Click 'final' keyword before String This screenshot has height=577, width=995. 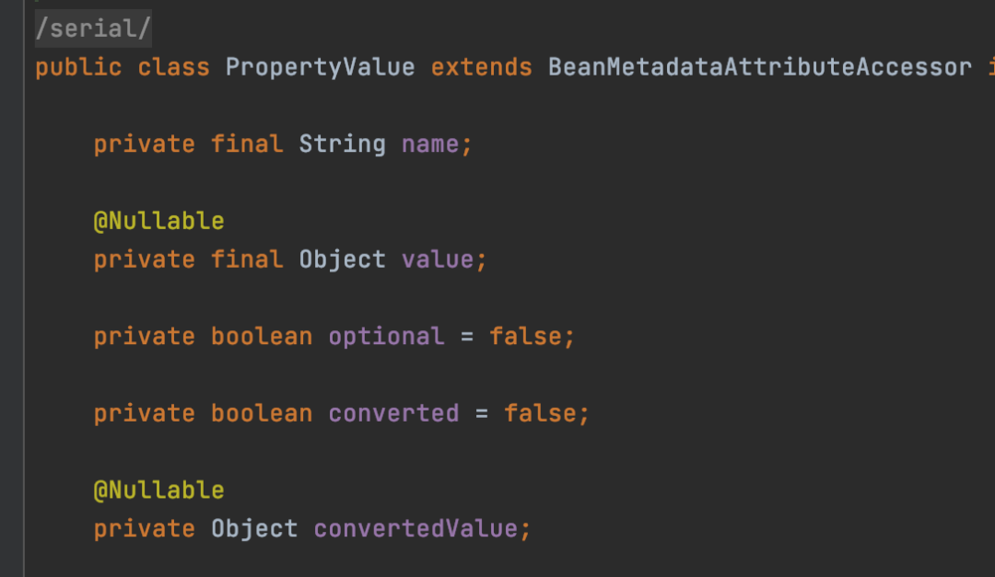point(247,144)
